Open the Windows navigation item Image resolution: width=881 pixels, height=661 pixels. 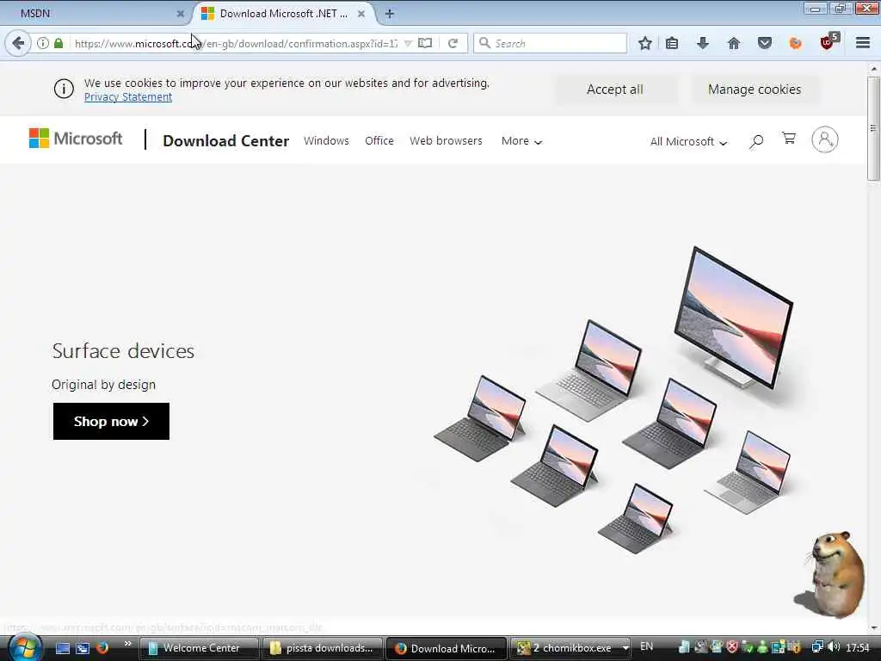tap(326, 140)
